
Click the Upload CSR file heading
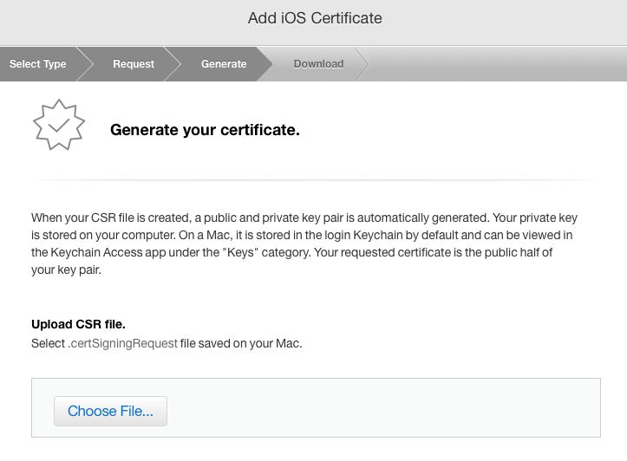(x=78, y=324)
